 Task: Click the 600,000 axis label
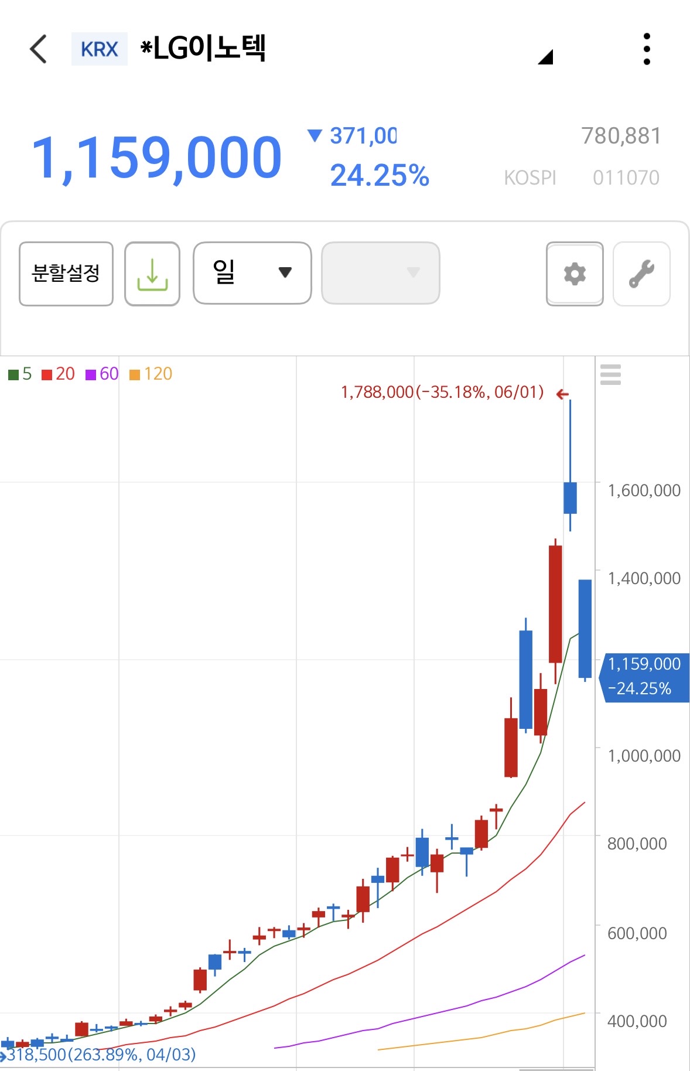(x=637, y=933)
